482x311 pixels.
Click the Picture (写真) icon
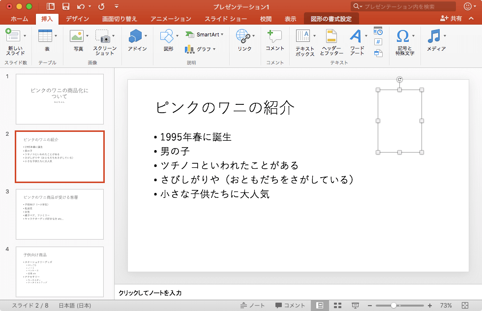point(77,36)
